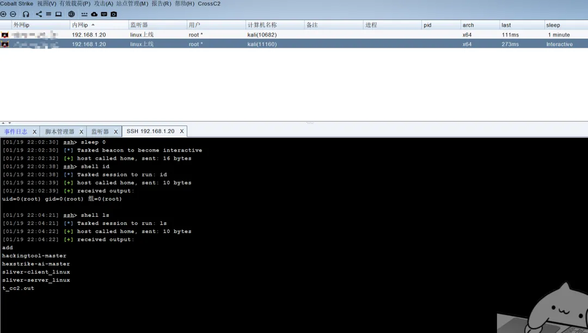The image size is (588, 333).
Task: Click the 'Interactive' sleep value
Action: (x=560, y=44)
